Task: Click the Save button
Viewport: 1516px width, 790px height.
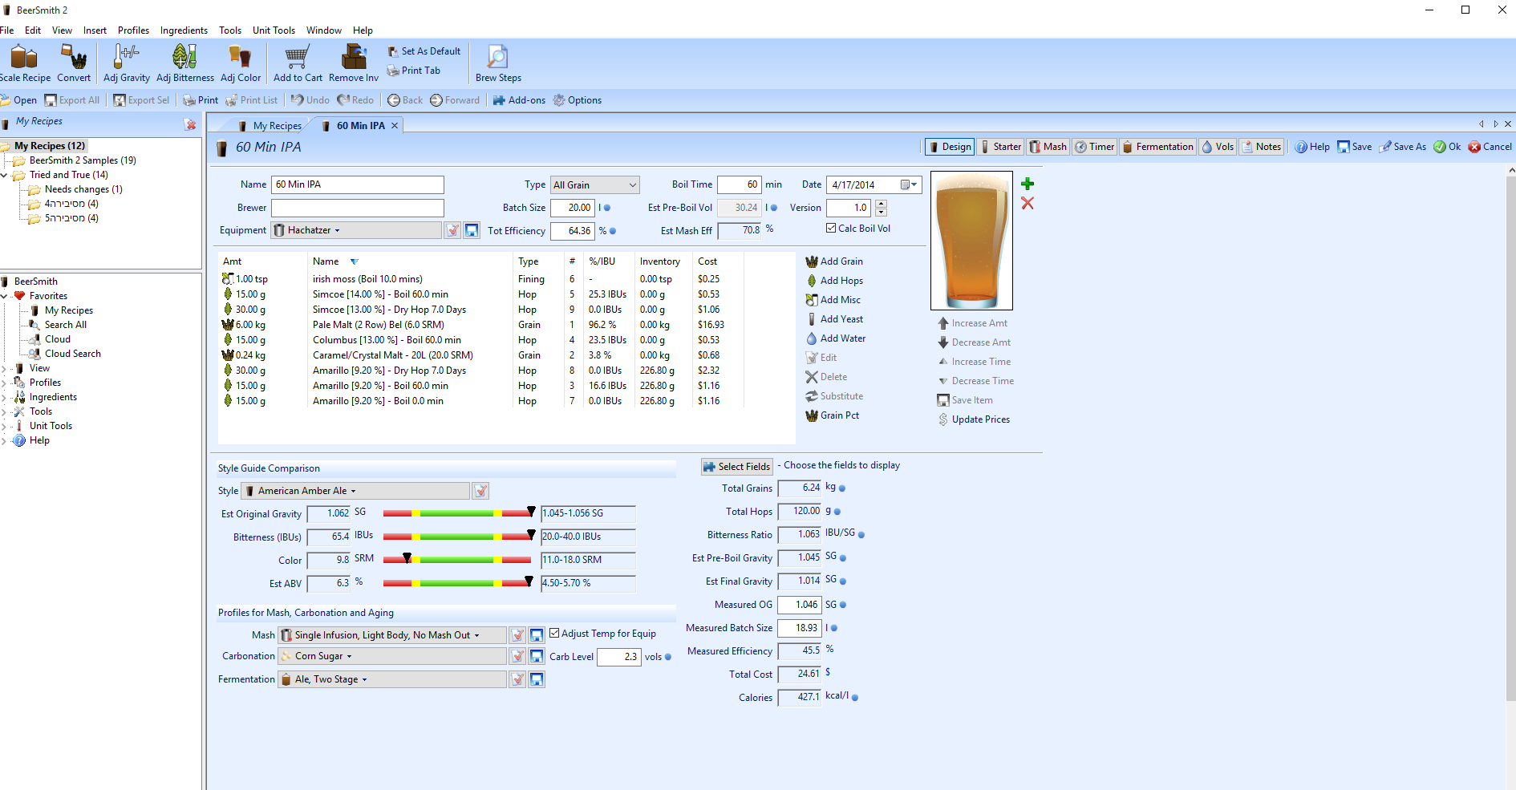Action: [1355, 147]
